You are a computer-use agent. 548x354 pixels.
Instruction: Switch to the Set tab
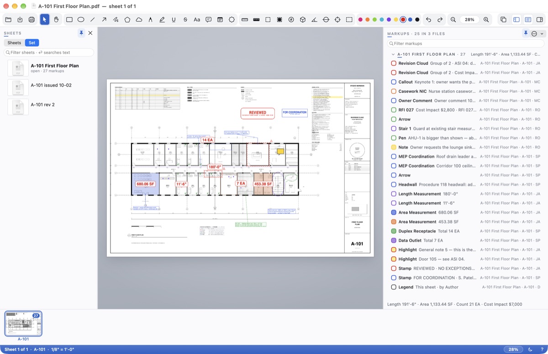coord(32,43)
